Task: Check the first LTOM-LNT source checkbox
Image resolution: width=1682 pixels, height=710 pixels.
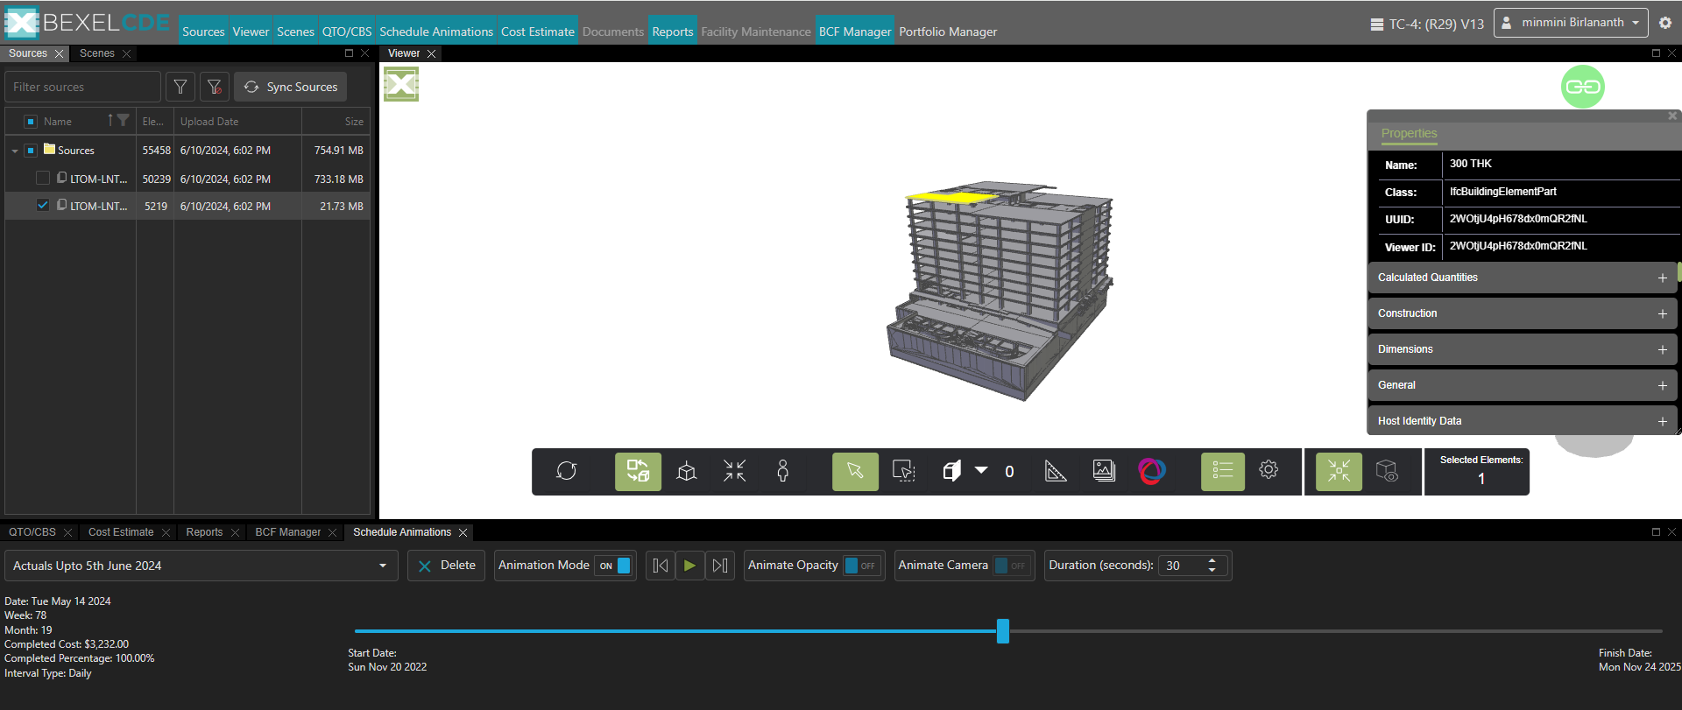Action: click(x=43, y=179)
